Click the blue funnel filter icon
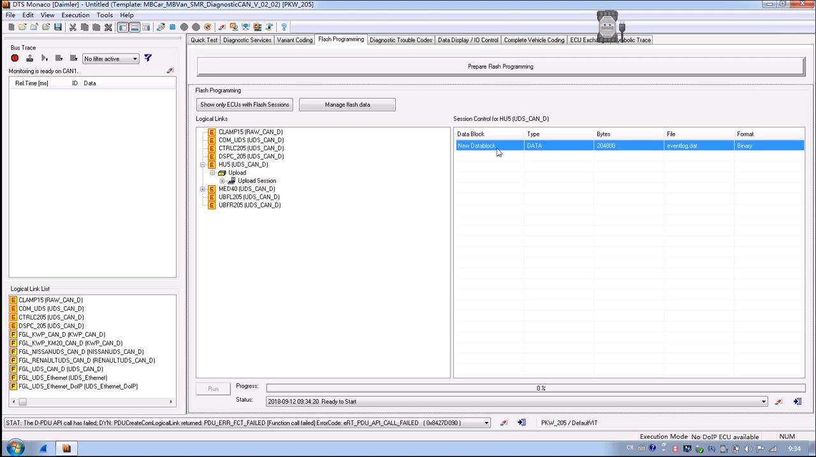The width and height of the screenshot is (816, 457). (x=148, y=59)
